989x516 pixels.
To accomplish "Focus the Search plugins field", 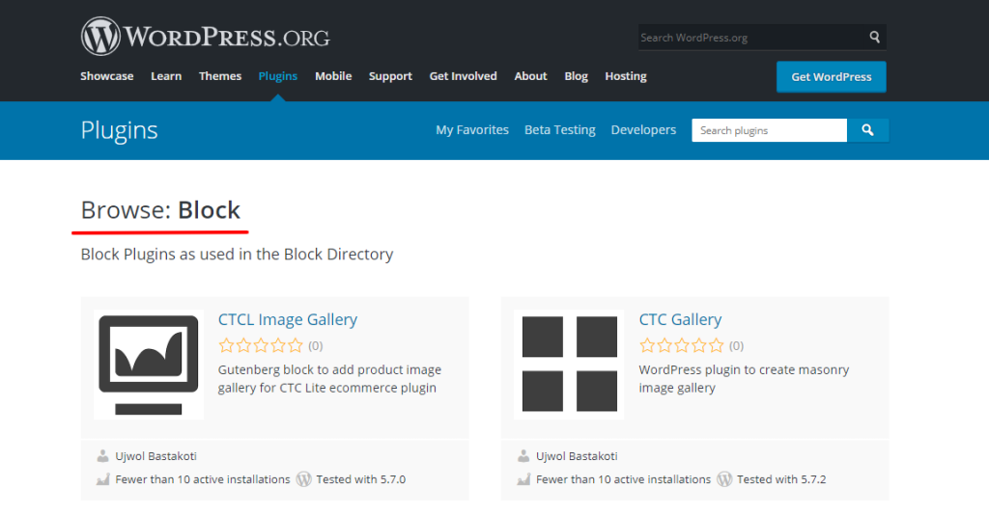I will pos(770,130).
